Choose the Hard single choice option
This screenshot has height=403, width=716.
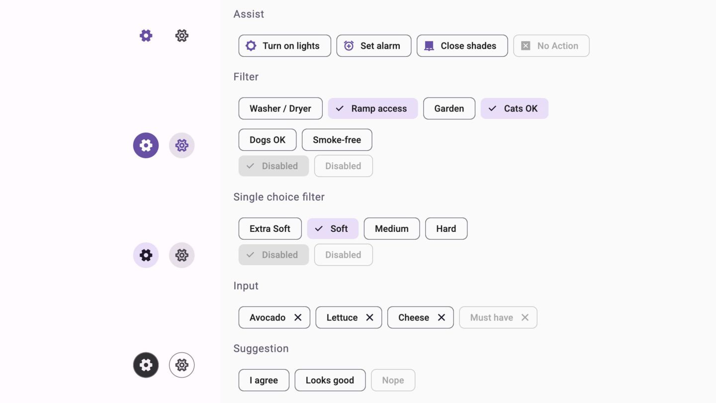click(x=446, y=229)
